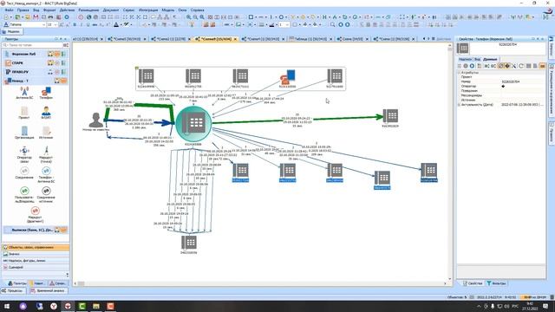Image resolution: width=555 pixels, height=312 pixels.
Task: Switch to the Надписи tab in Properties
Action: [465, 59]
